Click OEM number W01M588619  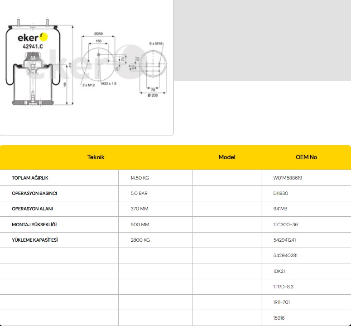(x=288, y=178)
